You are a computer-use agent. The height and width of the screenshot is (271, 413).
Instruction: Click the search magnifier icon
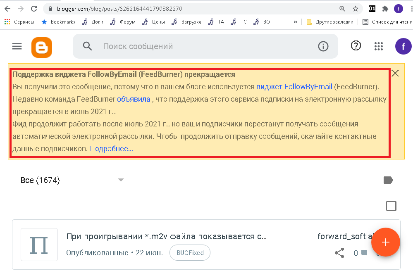click(87, 46)
